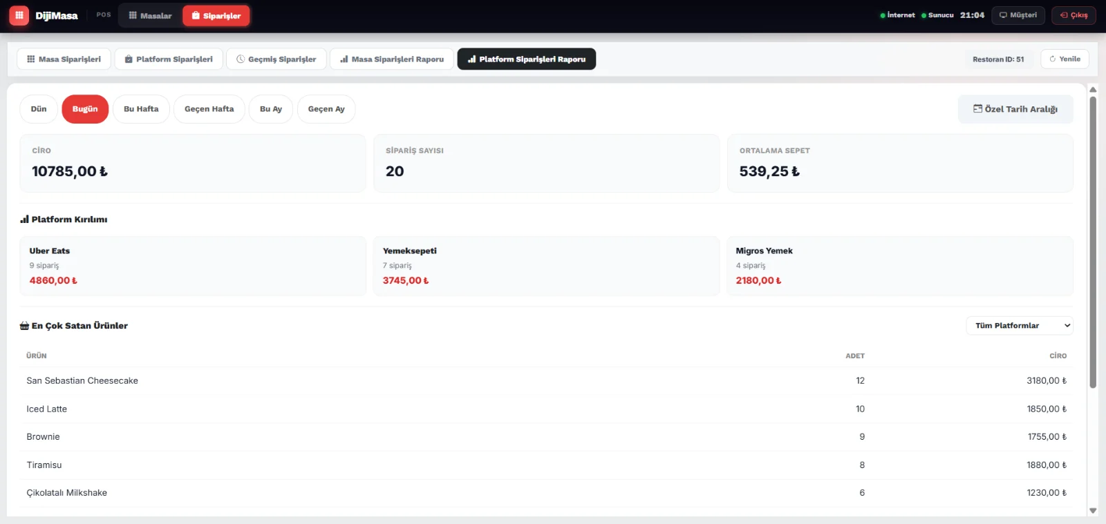The width and height of the screenshot is (1106, 524).
Task: Click the Migros Yemek platform card
Action: [x=900, y=266]
